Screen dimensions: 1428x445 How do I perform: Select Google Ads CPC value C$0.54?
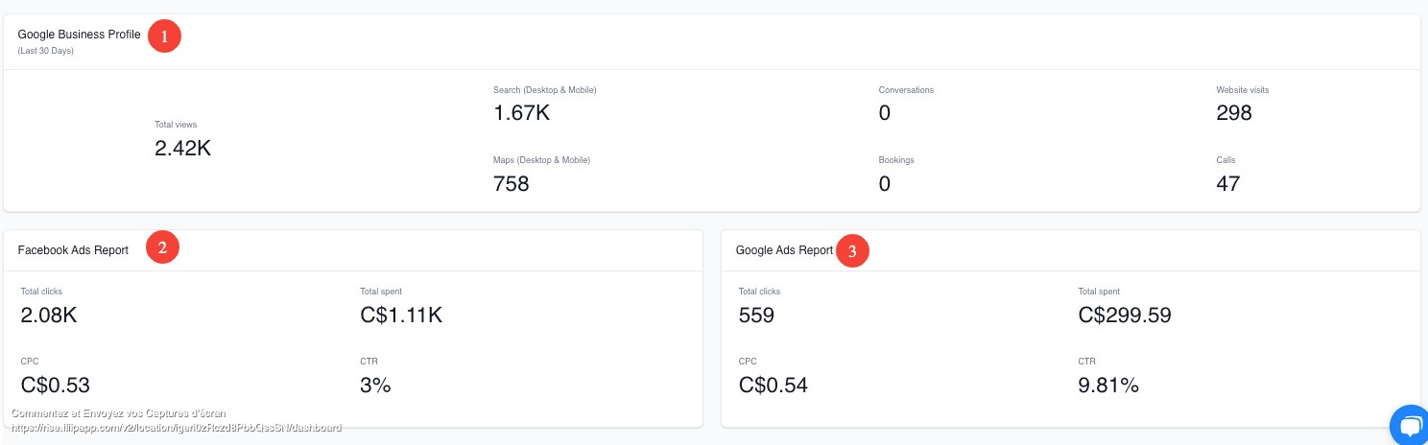click(773, 386)
